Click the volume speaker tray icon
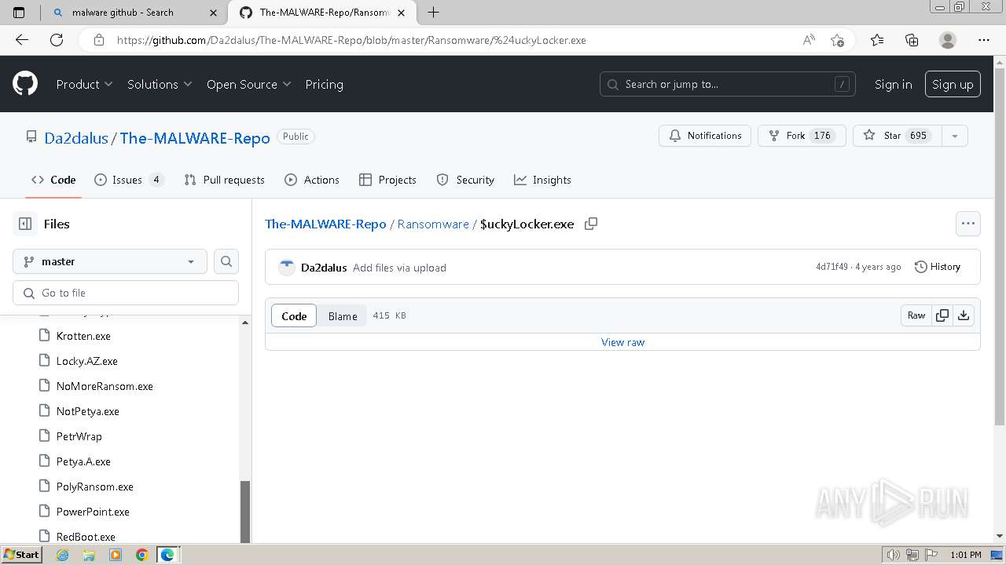Image resolution: width=1006 pixels, height=565 pixels. [x=893, y=555]
